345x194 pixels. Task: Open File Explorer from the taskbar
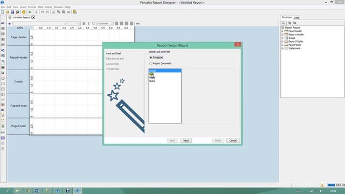[x=18, y=191]
